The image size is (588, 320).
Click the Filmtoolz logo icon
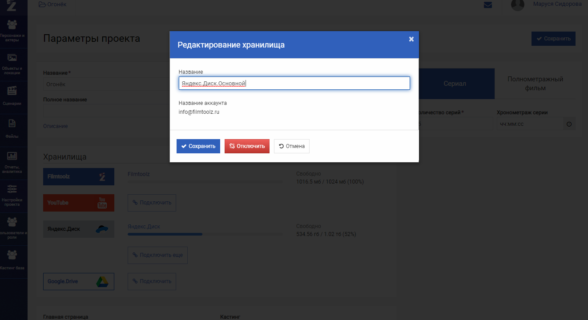pos(12,5)
